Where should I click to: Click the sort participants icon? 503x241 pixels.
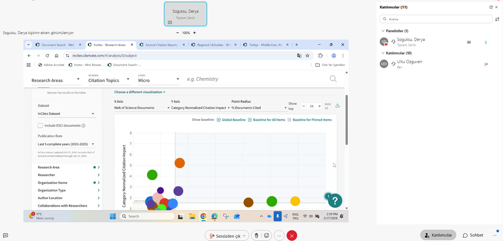click(x=497, y=19)
